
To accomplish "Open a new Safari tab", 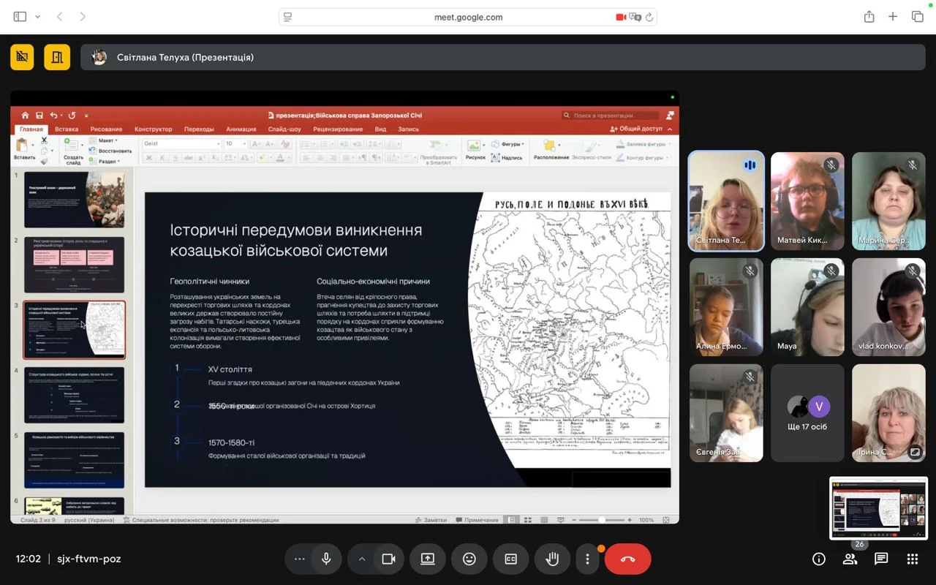I will pyautogui.click(x=893, y=17).
